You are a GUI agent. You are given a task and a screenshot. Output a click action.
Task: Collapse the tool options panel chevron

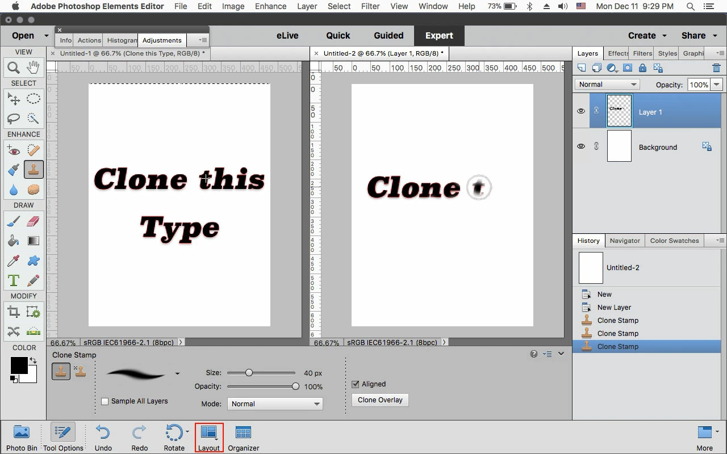(x=561, y=354)
